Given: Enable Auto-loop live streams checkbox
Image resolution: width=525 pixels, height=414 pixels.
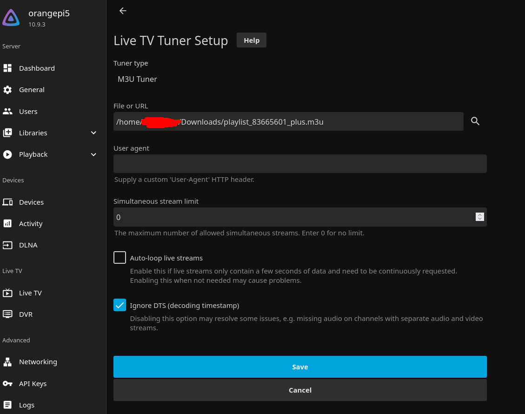Looking at the screenshot, I should click(120, 258).
